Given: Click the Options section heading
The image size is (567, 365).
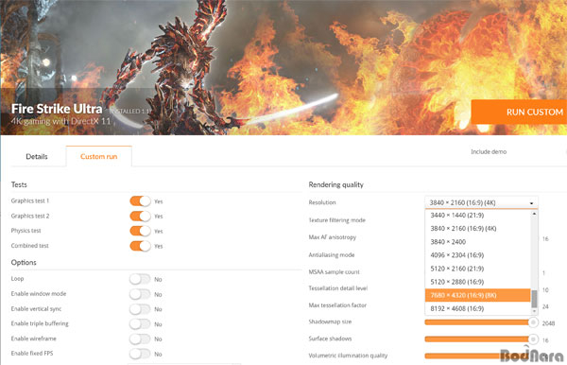Looking at the screenshot, I should pos(24,263).
